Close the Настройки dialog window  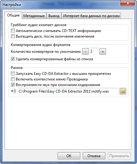pyautogui.click(x=128, y=3)
